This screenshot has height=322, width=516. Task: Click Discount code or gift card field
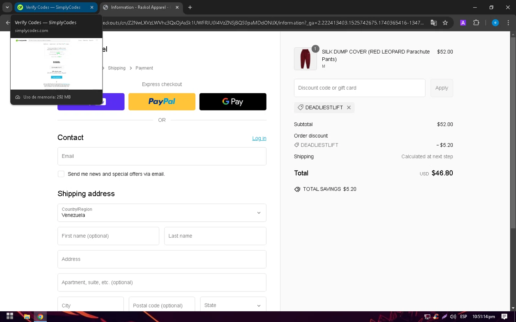tap(359, 88)
